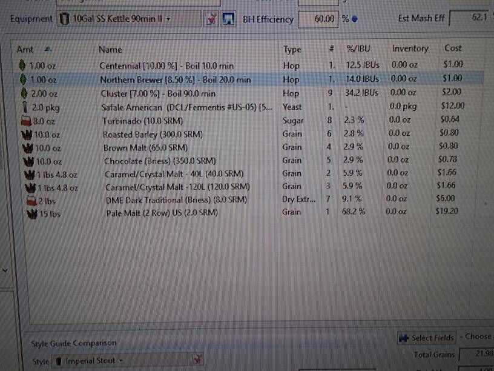Select Roasted Barley (300.0 SRM) ingredient

click(x=153, y=135)
